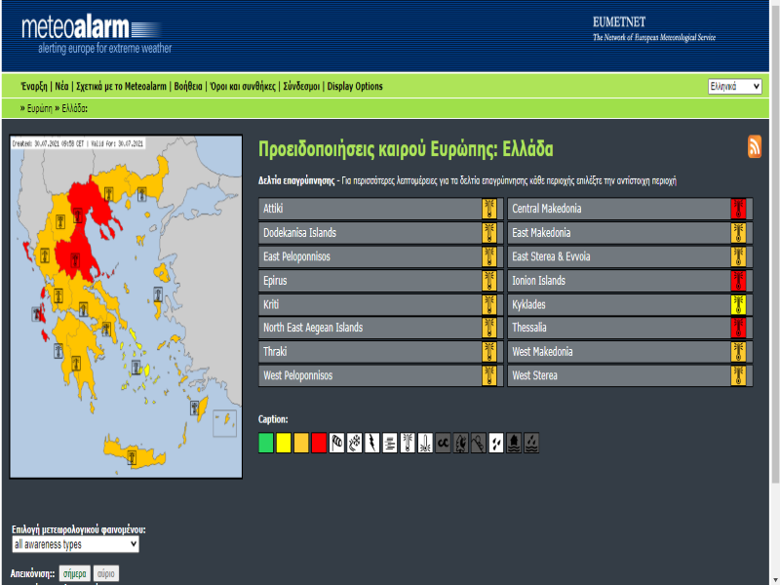Open Display Options in the menu bar

(355, 86)
